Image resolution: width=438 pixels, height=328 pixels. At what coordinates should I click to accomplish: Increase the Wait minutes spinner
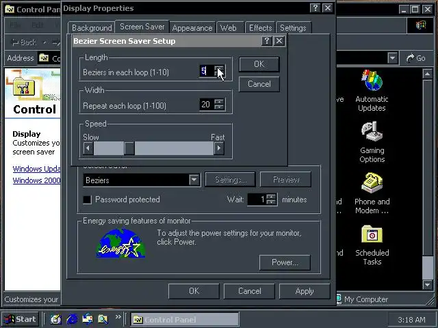pos(271,197)
